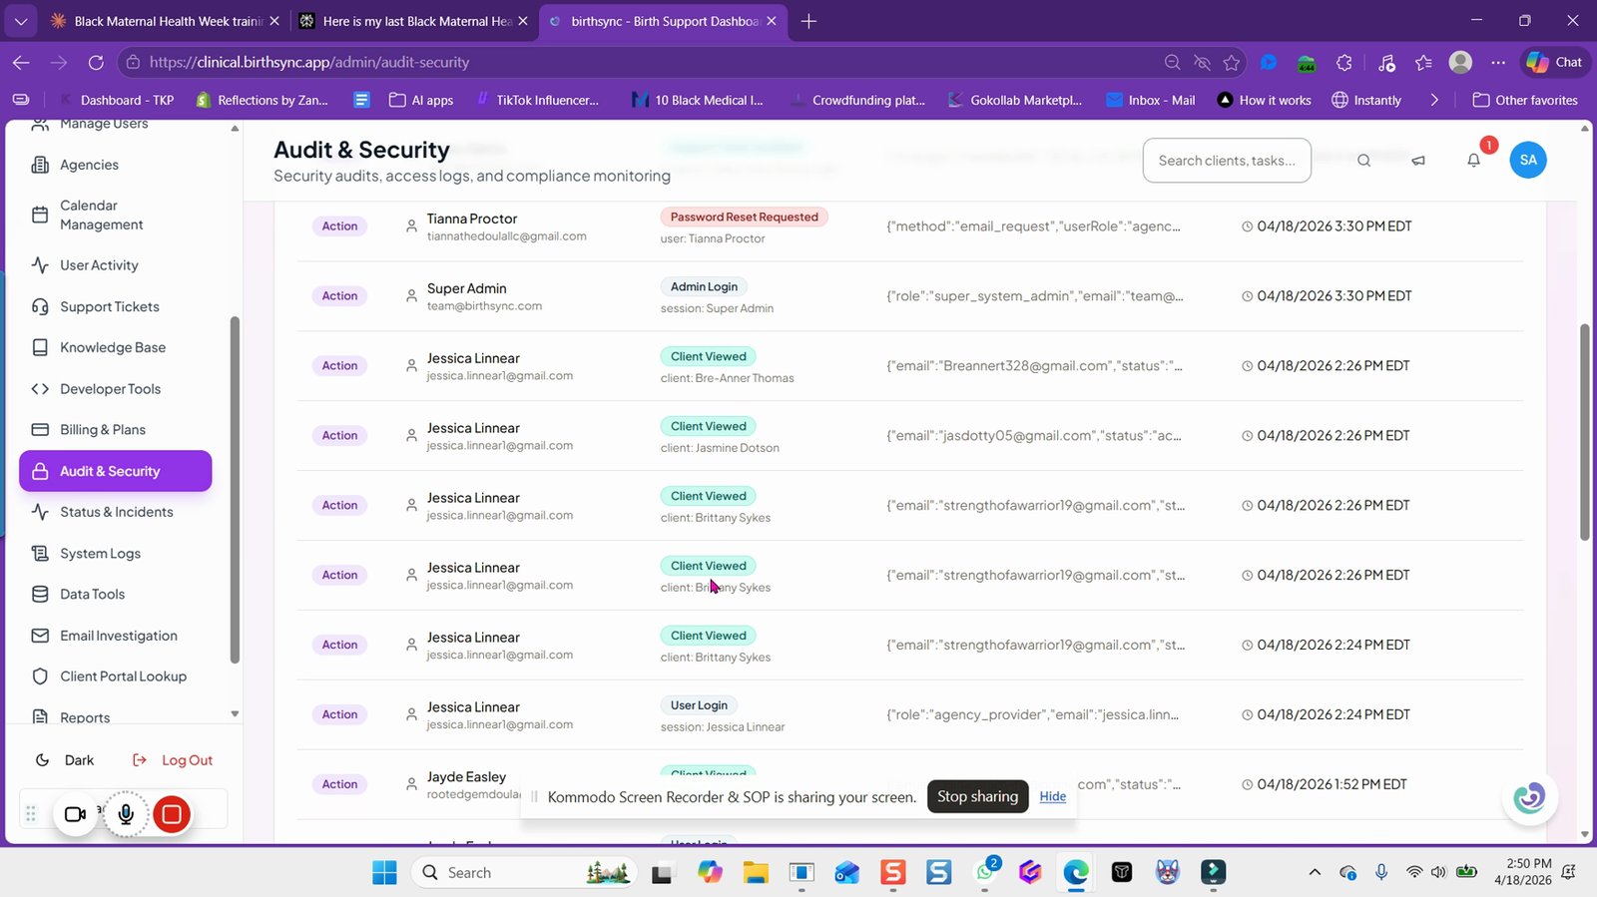Stop the Kommodo recording with the red button
1597x897 pixels.
click(x=172, y=814)
